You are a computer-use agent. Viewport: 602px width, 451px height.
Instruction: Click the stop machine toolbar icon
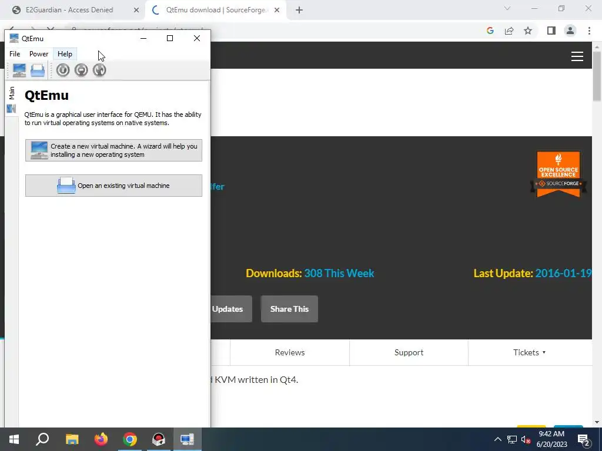tap(81, 70)
